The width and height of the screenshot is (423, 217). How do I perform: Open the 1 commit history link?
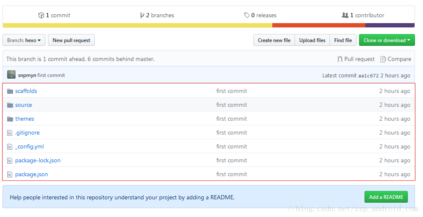point(54,16)
